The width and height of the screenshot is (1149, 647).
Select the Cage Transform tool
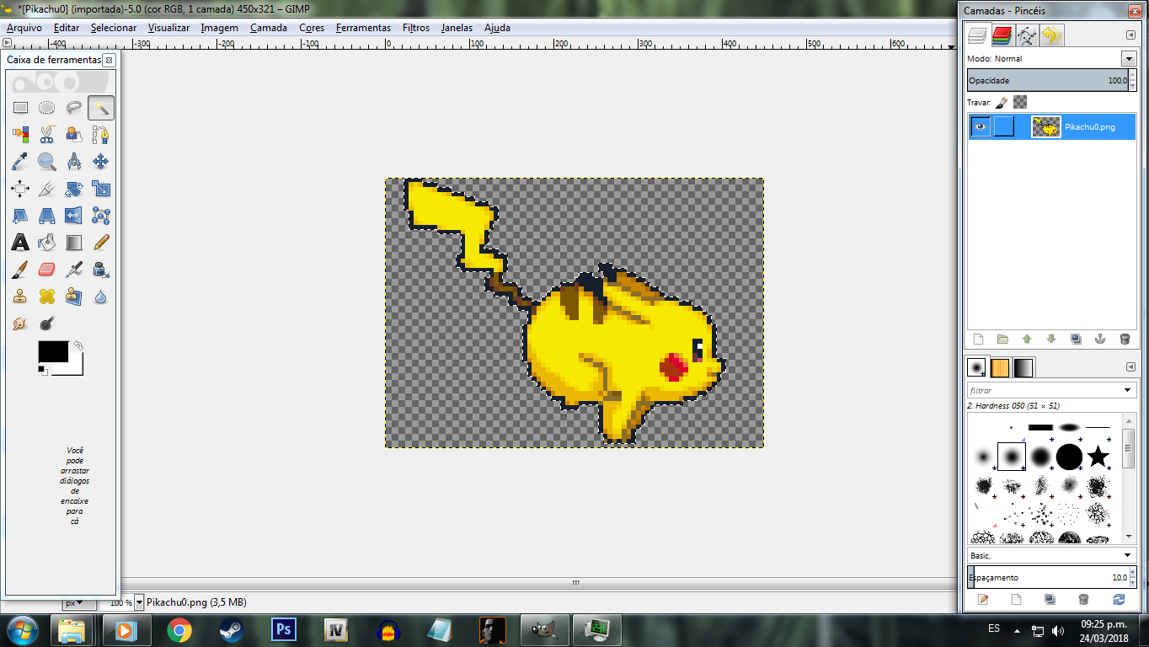pos(101,216)
